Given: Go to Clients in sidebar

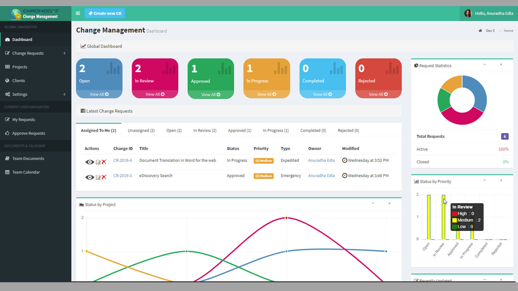Looking at the screenshot, I should (36, 80).
